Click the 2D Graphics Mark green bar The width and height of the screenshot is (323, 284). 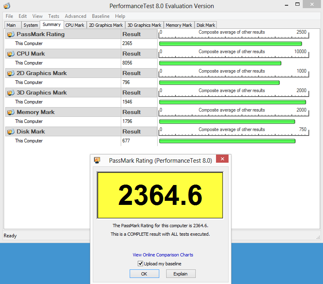pos(219,82)
